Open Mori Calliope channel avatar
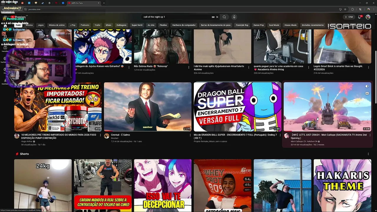This screenshot has width=377, height=212. (x=286, y=136)
